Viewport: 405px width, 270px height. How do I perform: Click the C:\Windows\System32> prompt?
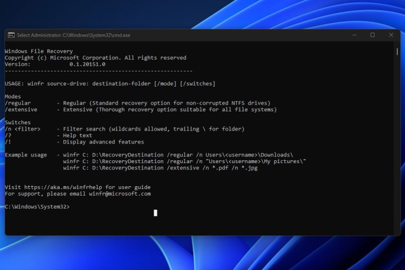pyautogui.click(x=37, y=207)
